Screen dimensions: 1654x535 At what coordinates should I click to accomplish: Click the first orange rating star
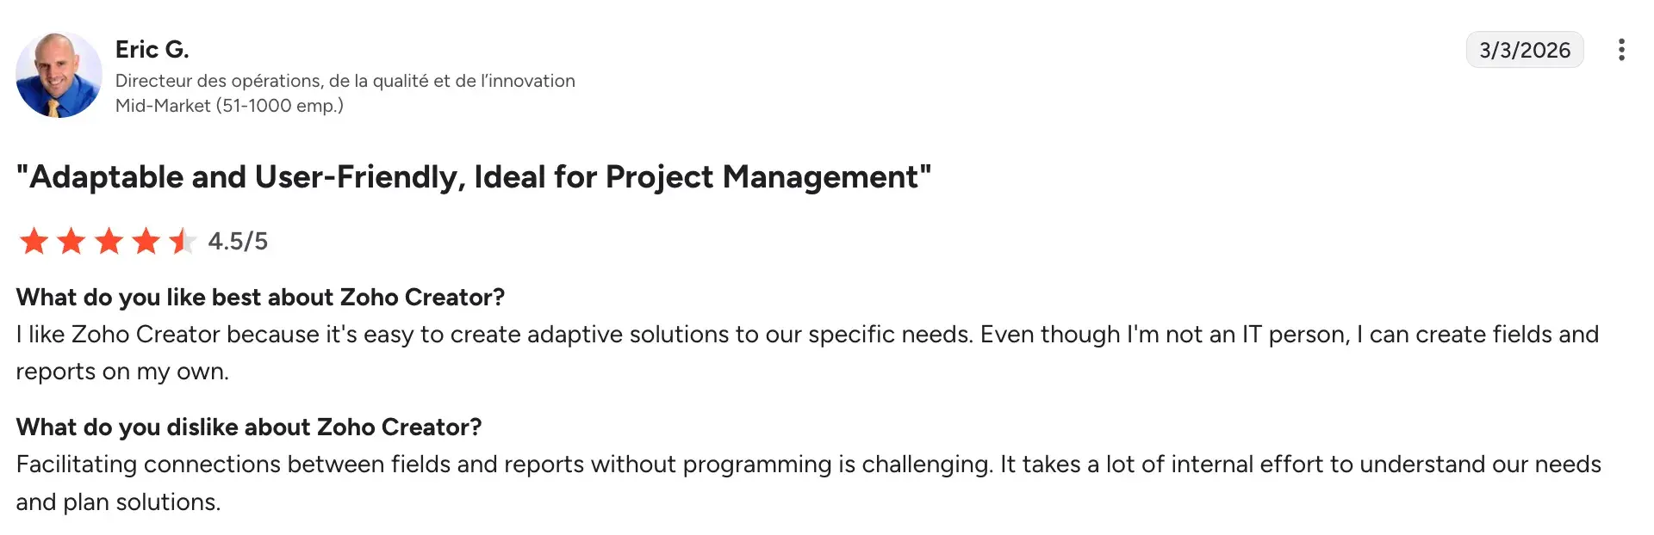pyautogui.click(x=34, y=241)
